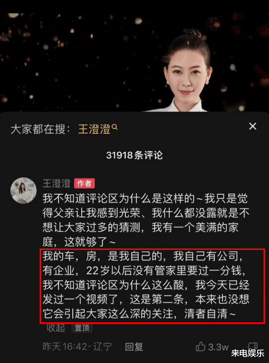
Task: Tap the 31918条评论 header
Action: (x=134, y=155)
